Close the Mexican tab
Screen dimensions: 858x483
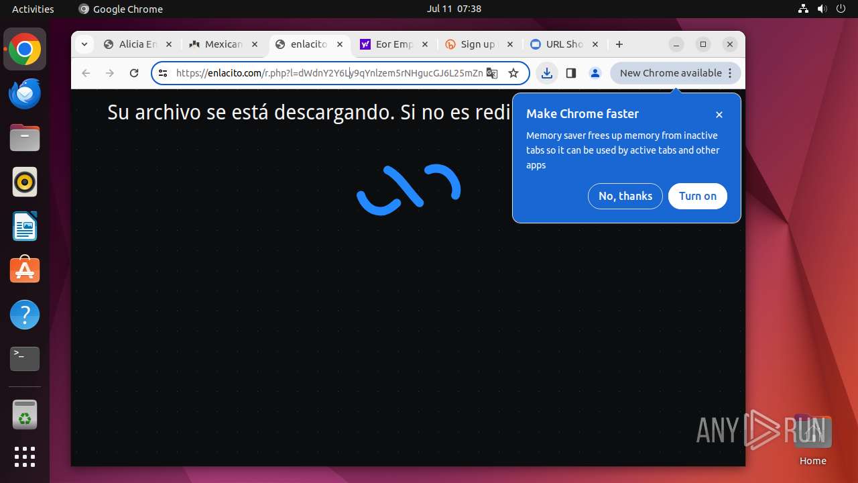[x=255, y=44]
